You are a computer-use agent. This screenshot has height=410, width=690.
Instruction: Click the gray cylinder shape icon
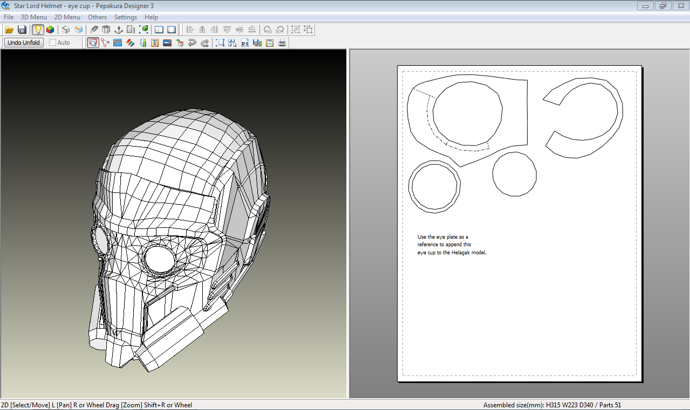106,30
